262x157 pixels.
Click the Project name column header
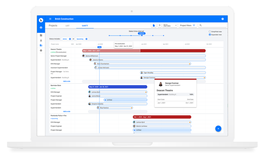click(55, 44)
